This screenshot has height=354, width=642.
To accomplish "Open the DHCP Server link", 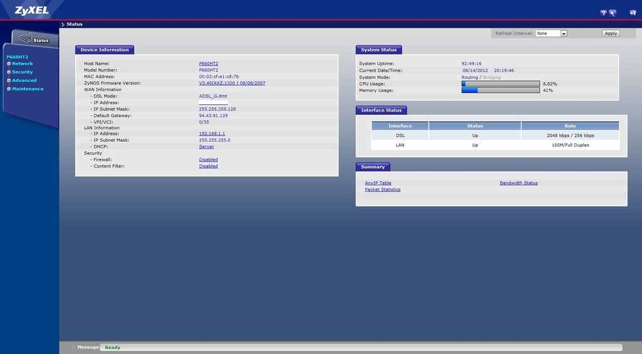I will 206,147.
